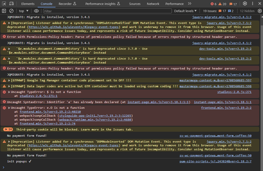Open the Default levels dropdown
The height and width of the screenshot is (171, 263).
coord(185,11)
